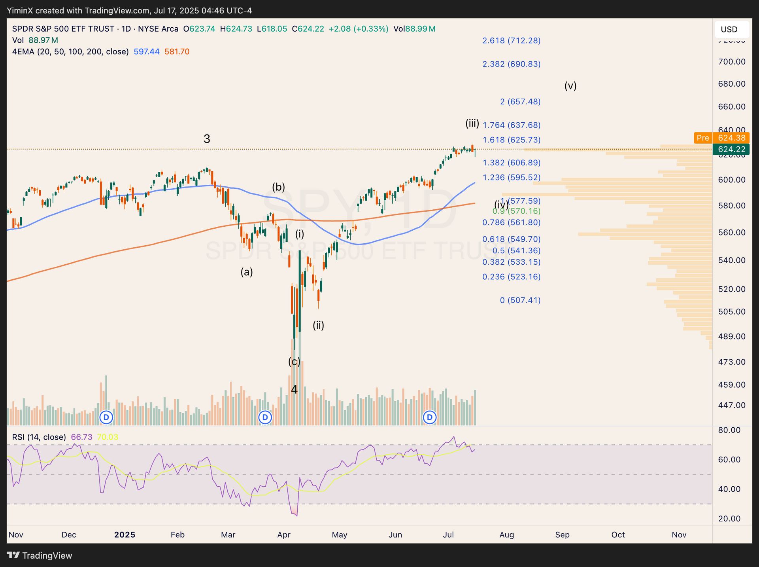Screen dimensions: 759x567
Task: Click the 80.00 RSI axis label
Action: coord(729,430)
